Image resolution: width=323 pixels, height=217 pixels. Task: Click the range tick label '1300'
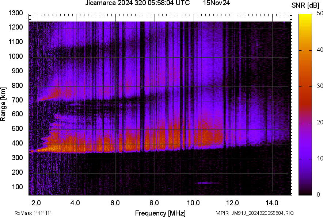16,13
